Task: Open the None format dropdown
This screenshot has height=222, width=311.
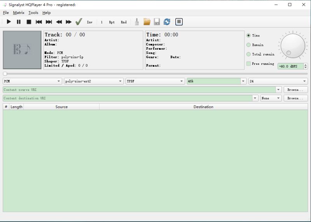Action: 271,98
